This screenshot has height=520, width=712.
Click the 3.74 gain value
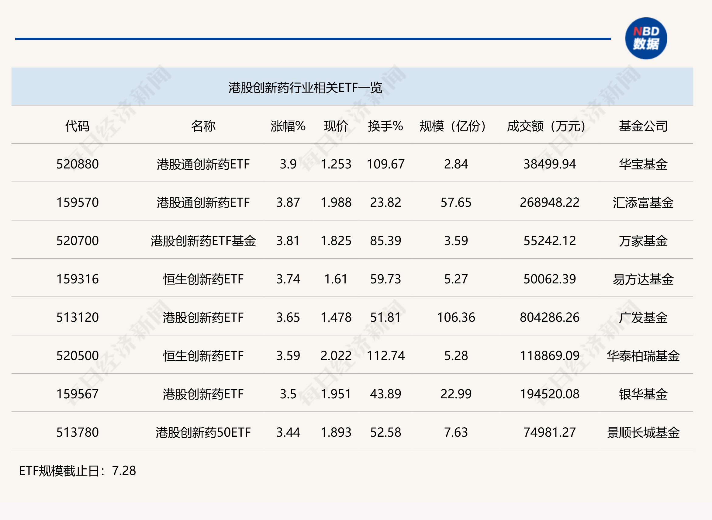point(288,279)
